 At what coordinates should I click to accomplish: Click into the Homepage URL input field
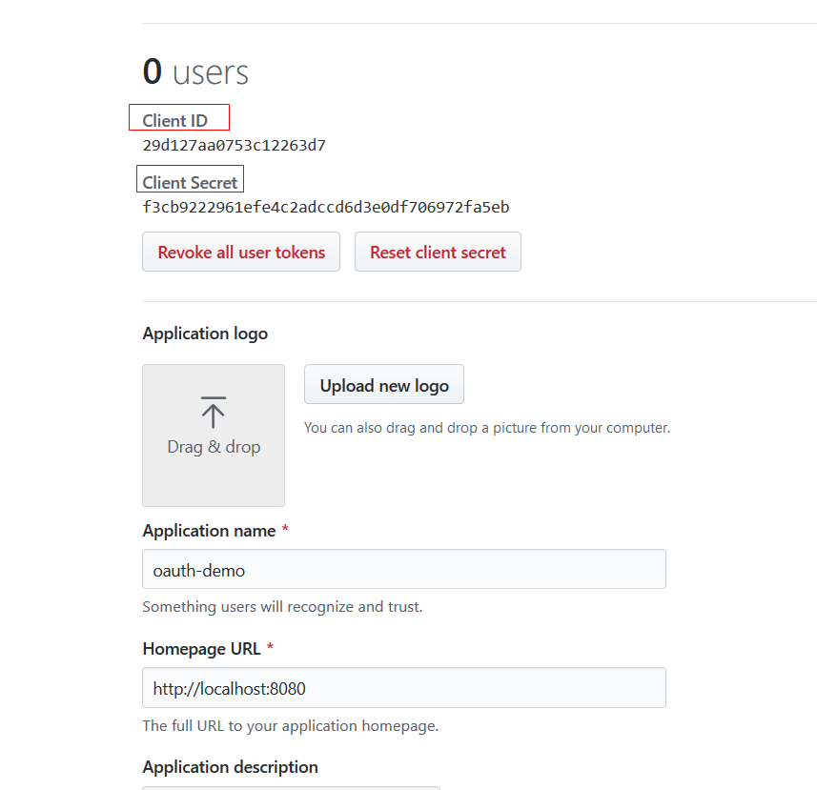click(403, 688)
